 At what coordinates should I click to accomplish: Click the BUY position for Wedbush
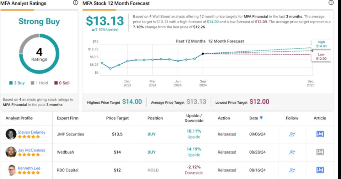click(x=152, y=152)
